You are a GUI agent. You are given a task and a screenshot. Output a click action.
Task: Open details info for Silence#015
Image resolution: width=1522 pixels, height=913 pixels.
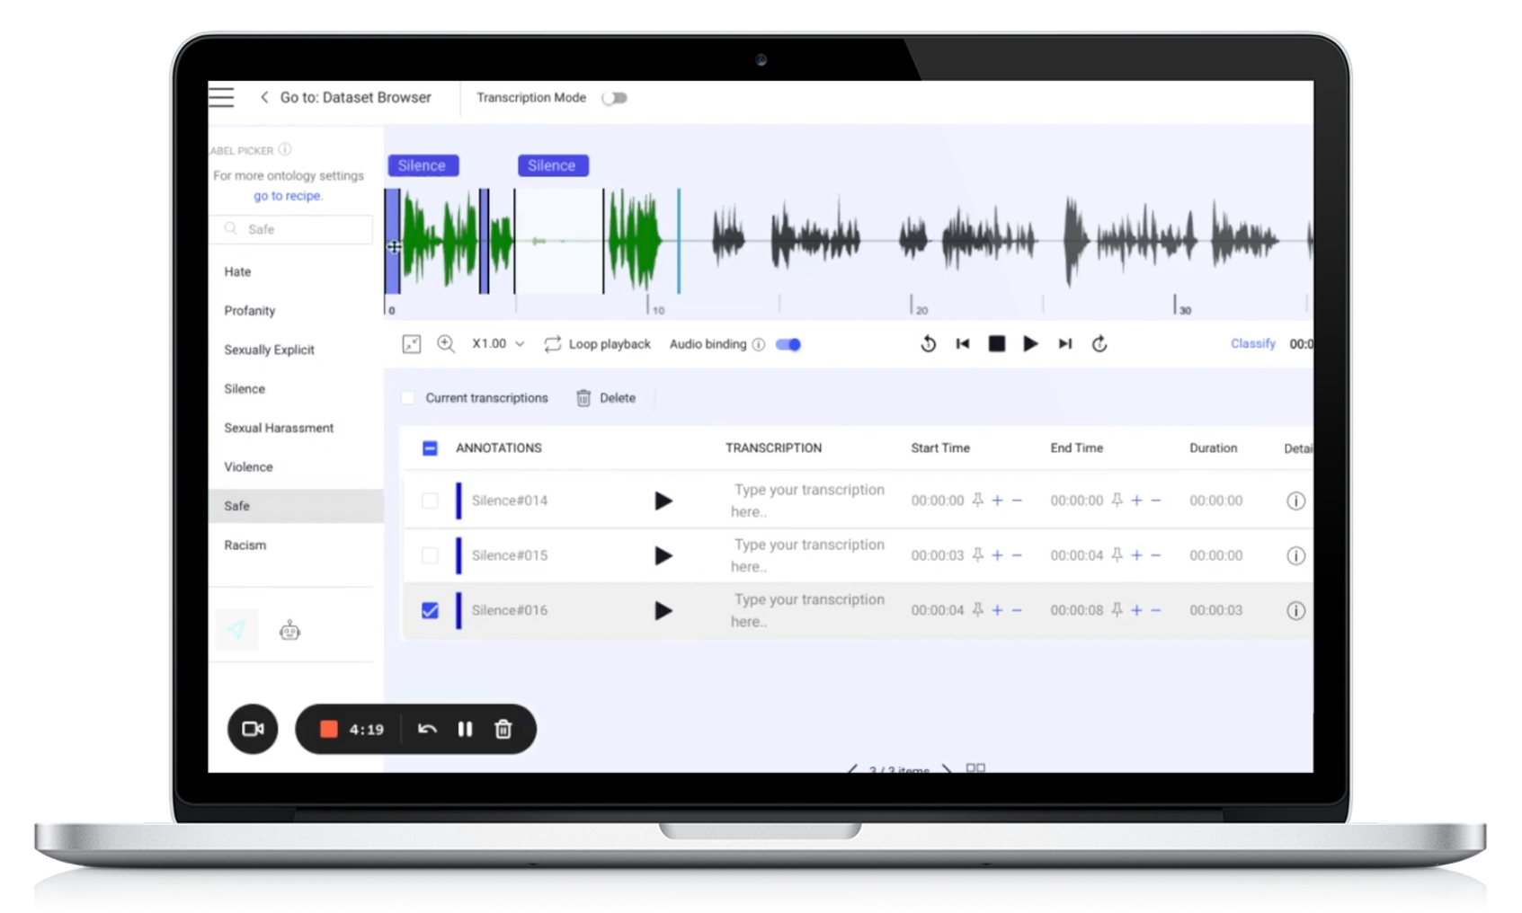1295,555
